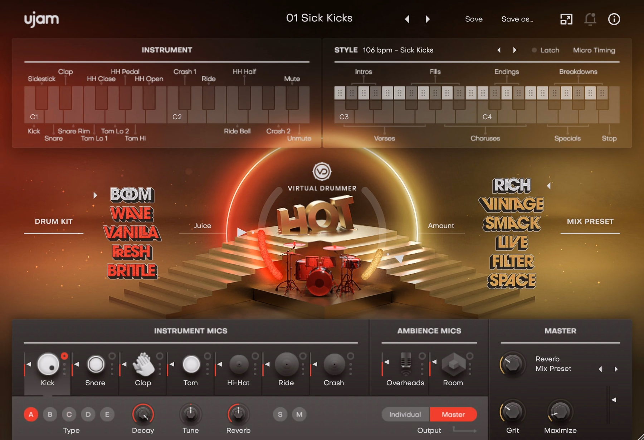644x440 pixels.
Task: Select next style arrow
Action: click(514, 50)
